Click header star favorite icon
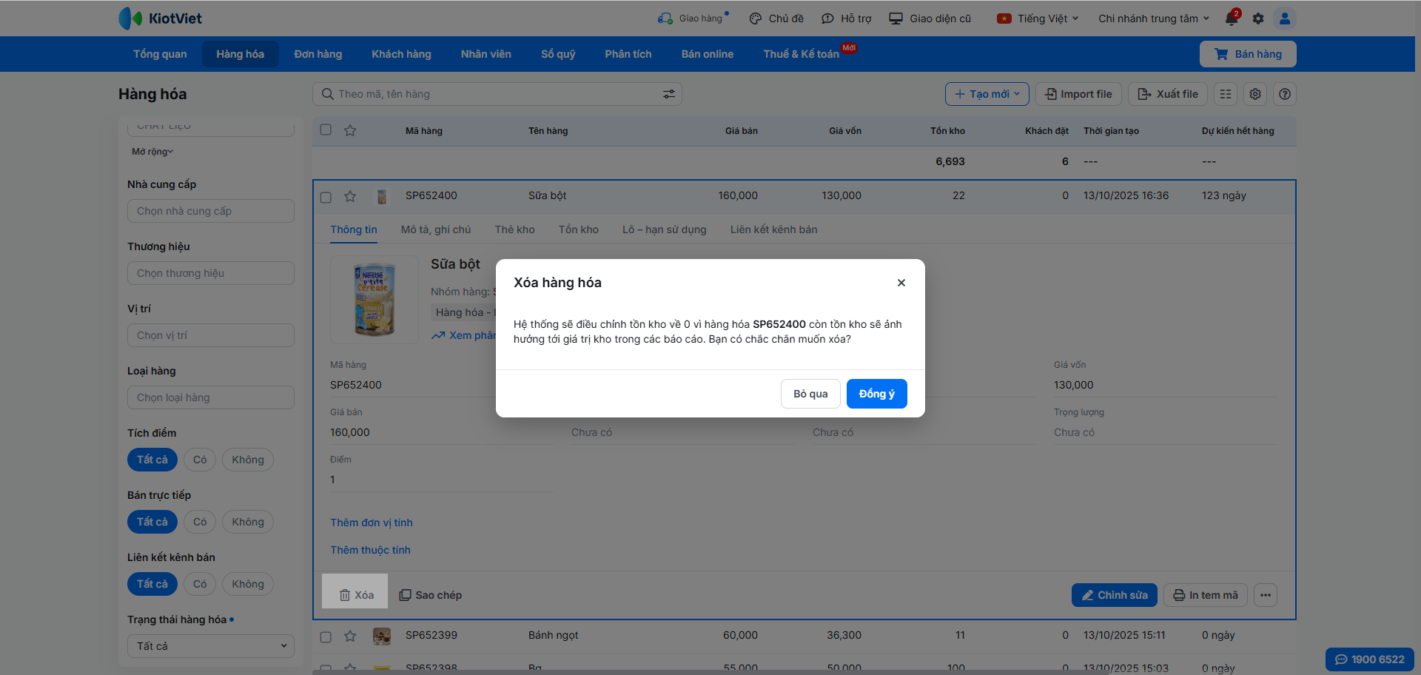The height and width of the screenshot is (675, 1421). (x=350, y=130)
